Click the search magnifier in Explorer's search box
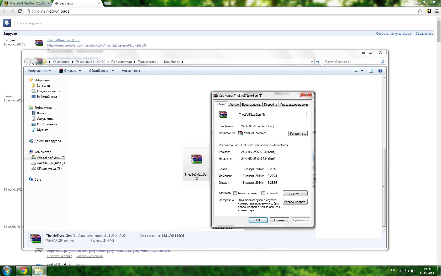Viewport: 441px width, 276px height. pyautogui.click(x=383, y=62)
